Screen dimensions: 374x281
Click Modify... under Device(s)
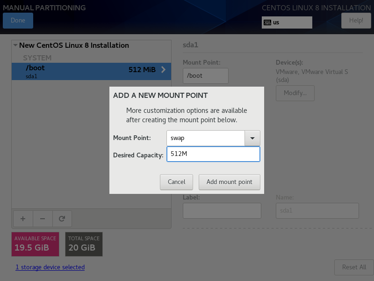(295, 93)
